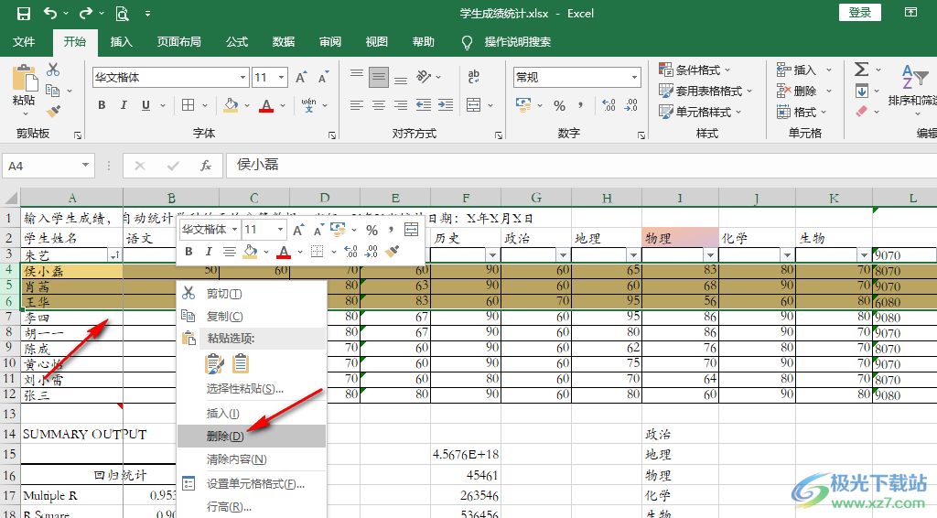Click the Increase Font Size icon in ribbon

tap(300, 78)
